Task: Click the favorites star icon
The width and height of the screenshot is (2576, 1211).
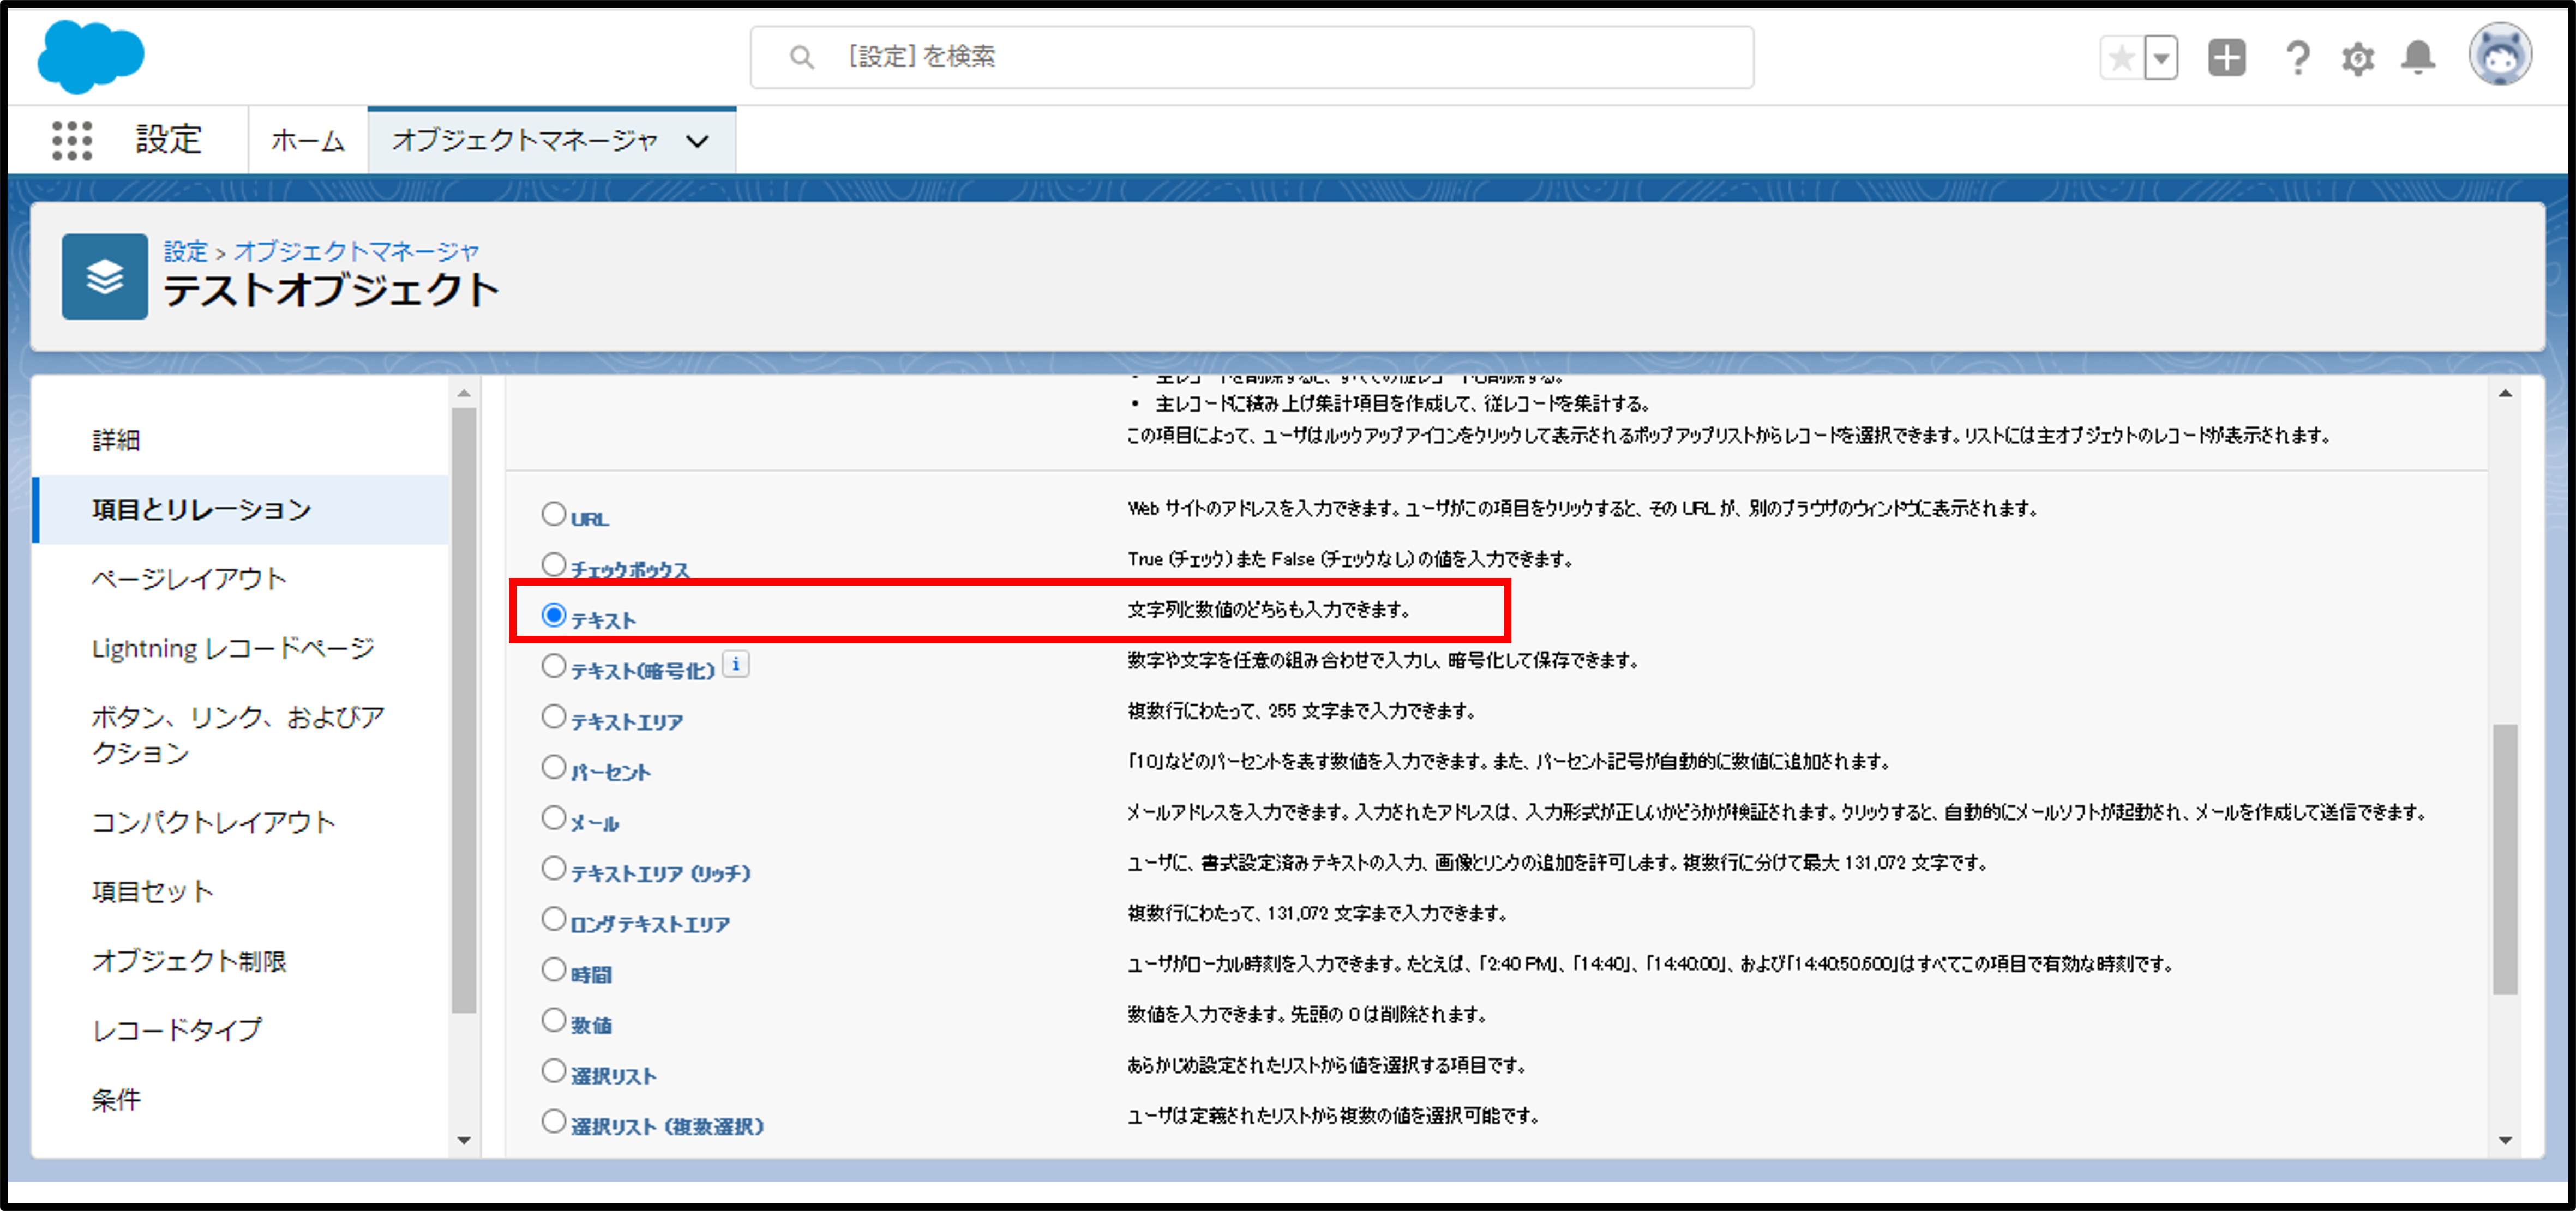Action: [2121, 58]
